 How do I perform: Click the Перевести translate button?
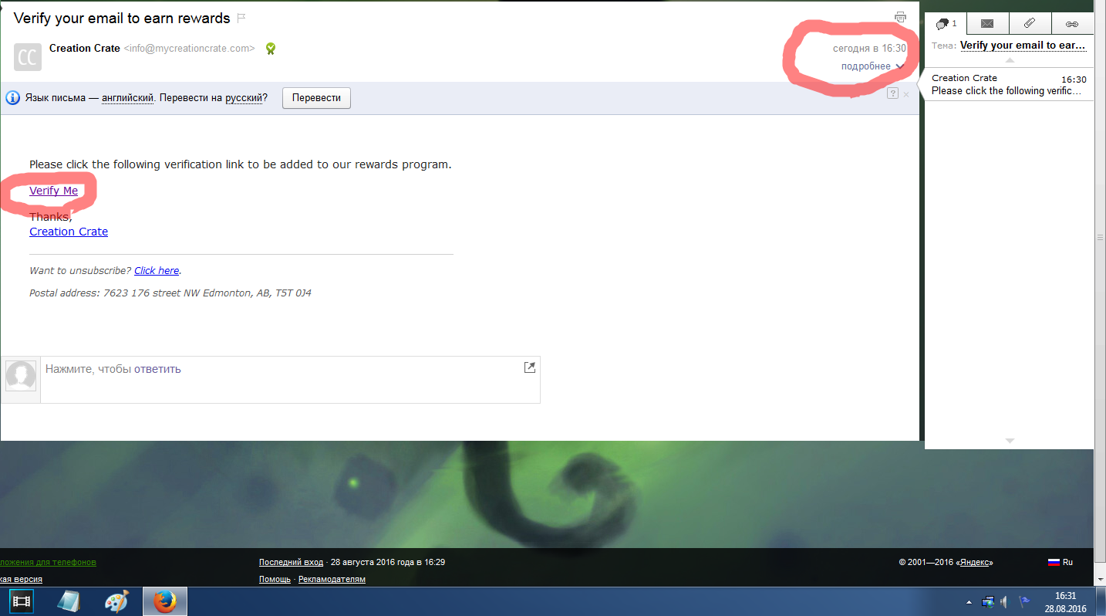pos(316,98)
